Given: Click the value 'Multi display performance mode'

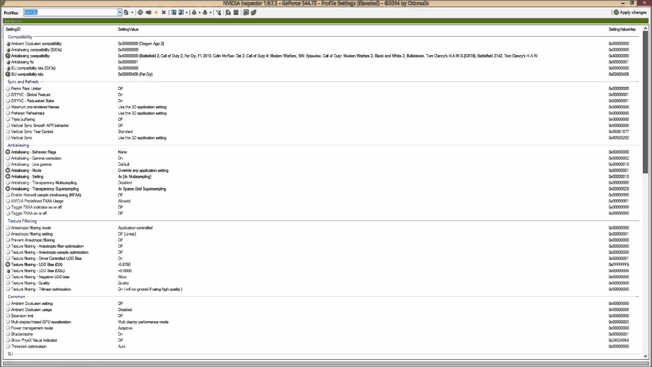Looking at the screenshot, I should click(x=143, y=322).
